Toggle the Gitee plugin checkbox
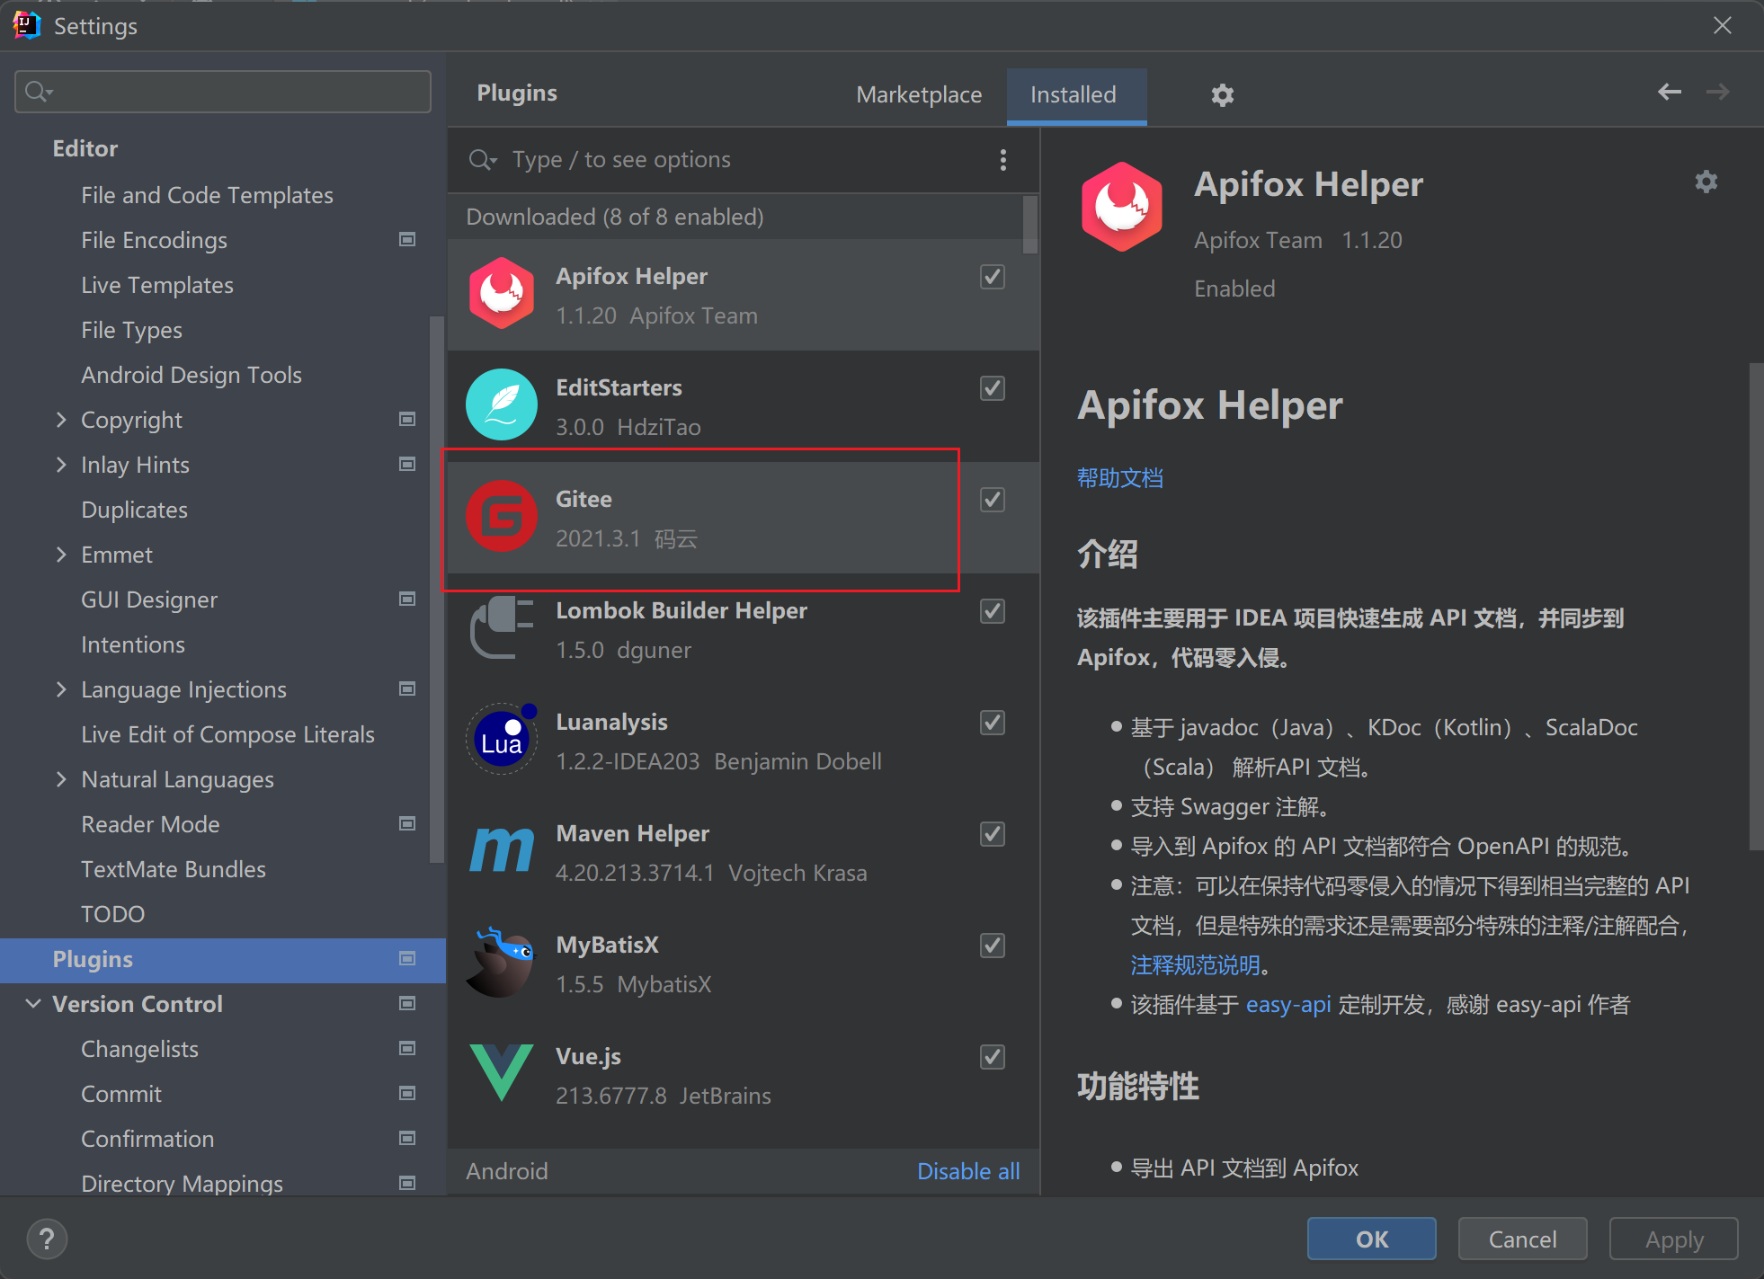 [993, 500]
